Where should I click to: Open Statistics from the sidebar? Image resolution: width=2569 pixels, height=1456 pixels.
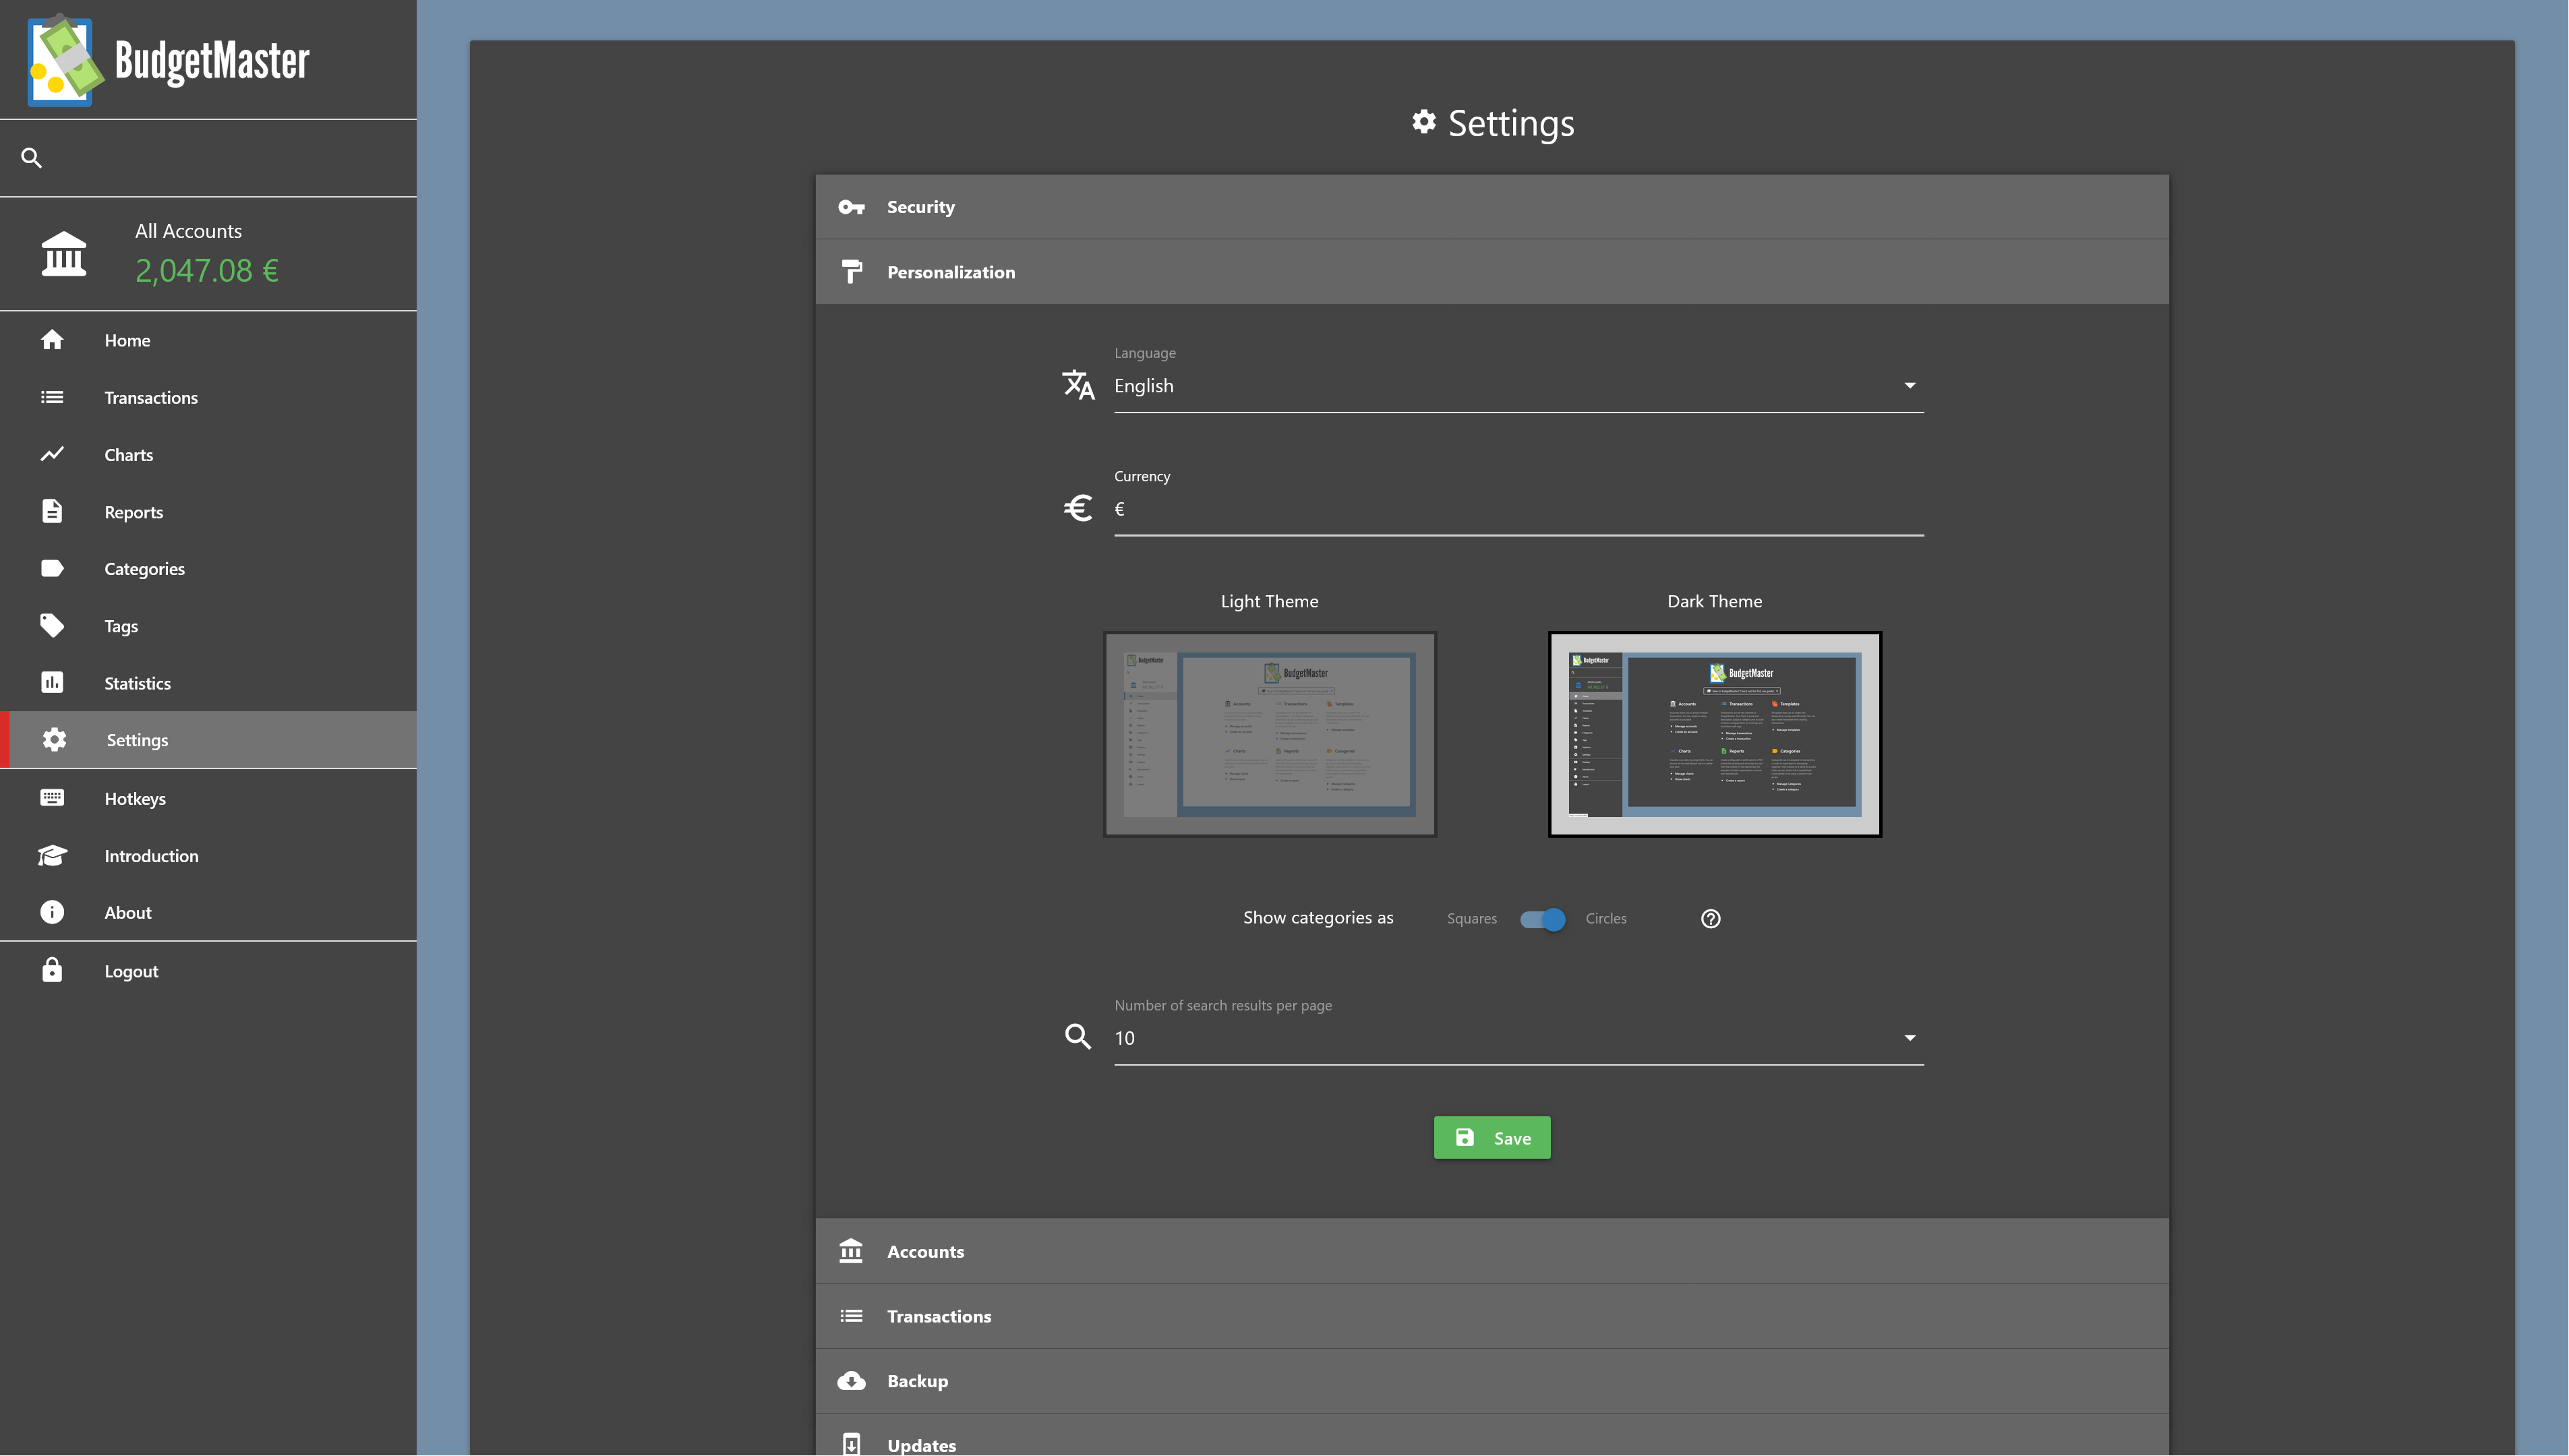click(208, 682)
